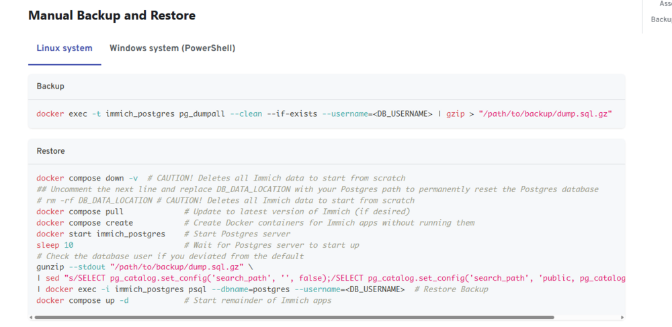672x327 pixels.
Task: Click the docker compose create command
Action: 85,222
